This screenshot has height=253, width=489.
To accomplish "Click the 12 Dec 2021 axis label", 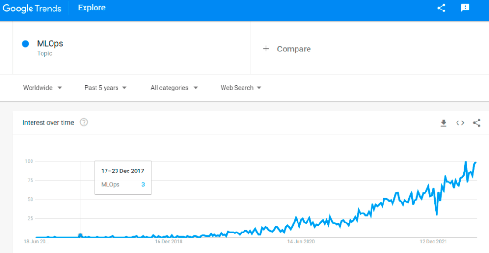I will click(433, 242).
